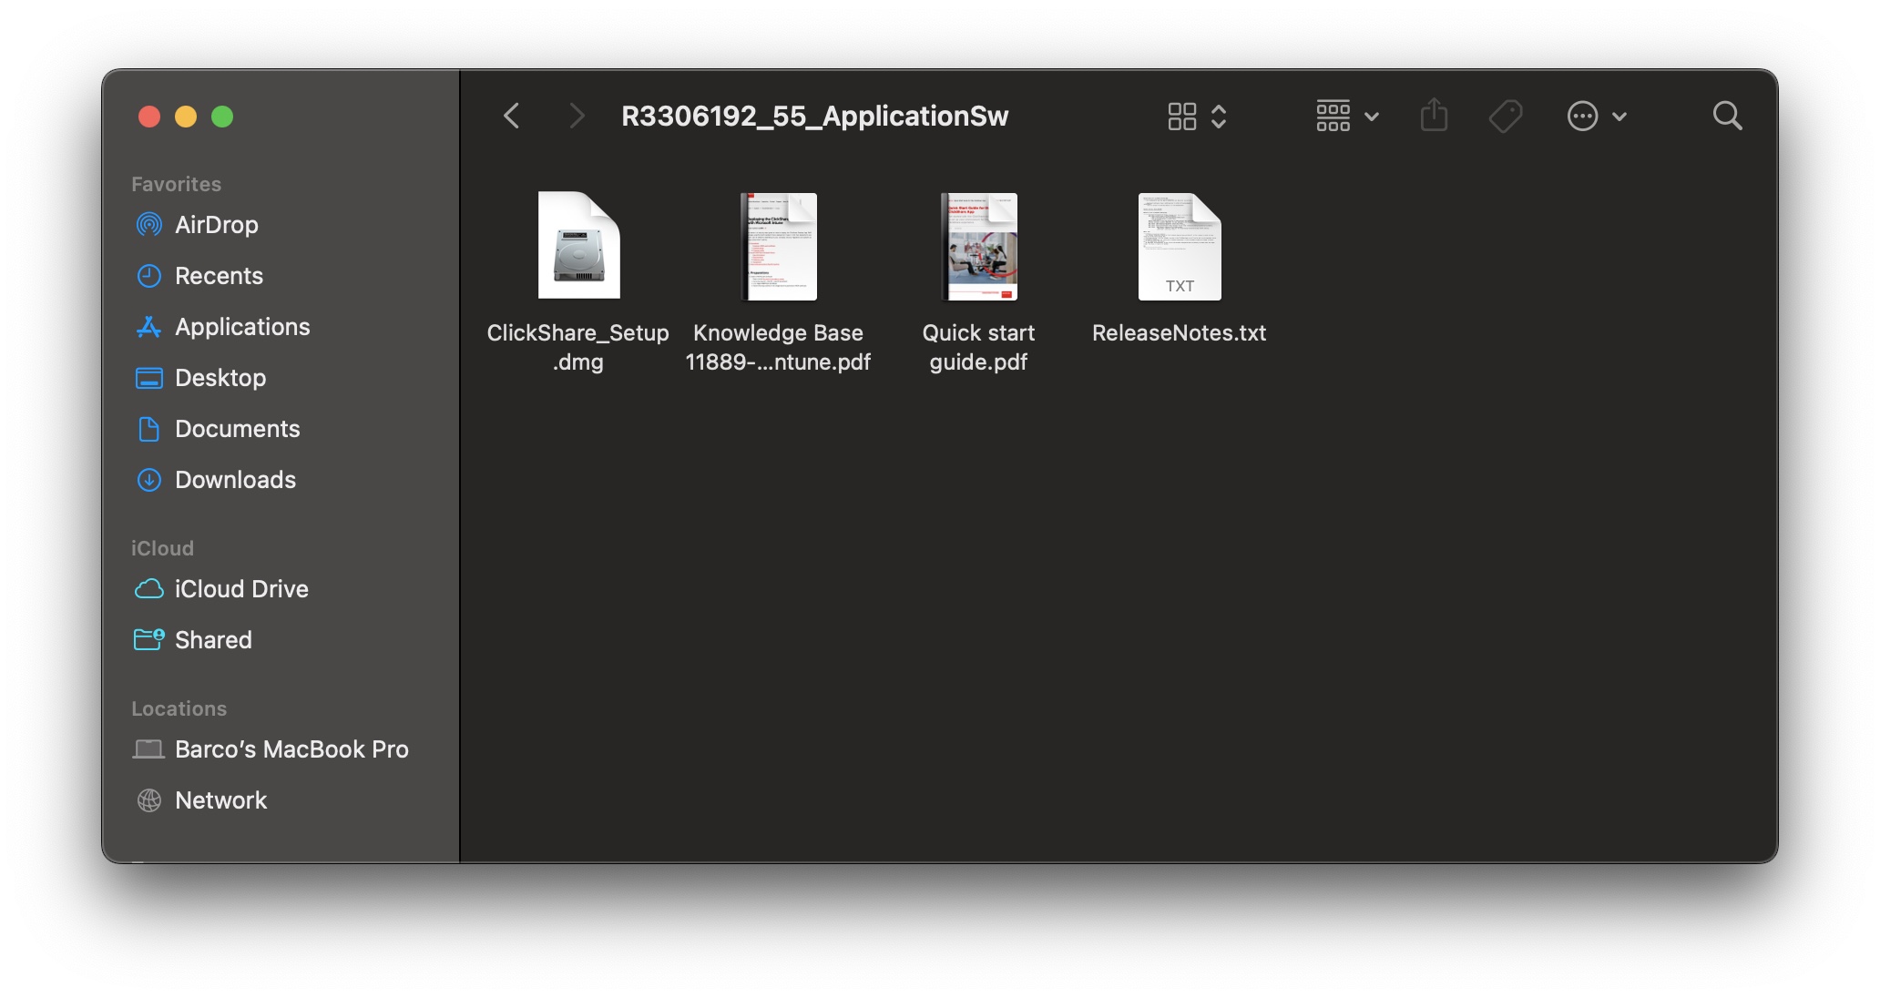This screenshot has height=998, width=1880.
Task: Click the Share toolbar icon
Action: click(1435, 116)
